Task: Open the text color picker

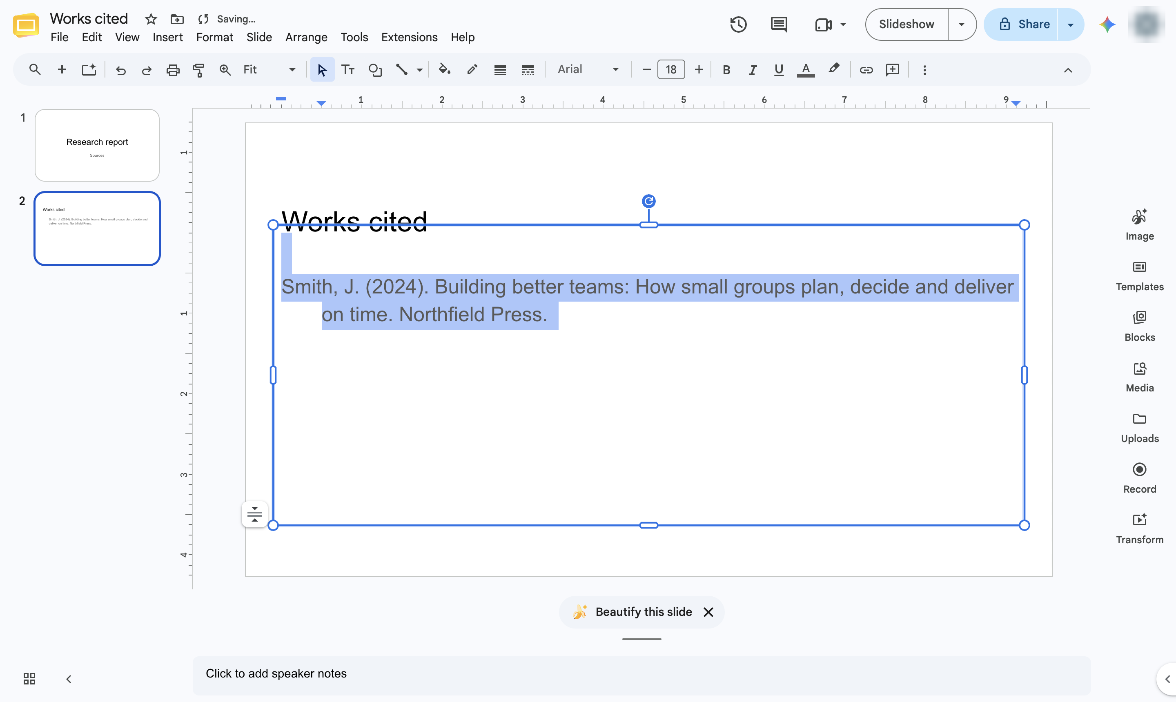Action: pos(806,70)
